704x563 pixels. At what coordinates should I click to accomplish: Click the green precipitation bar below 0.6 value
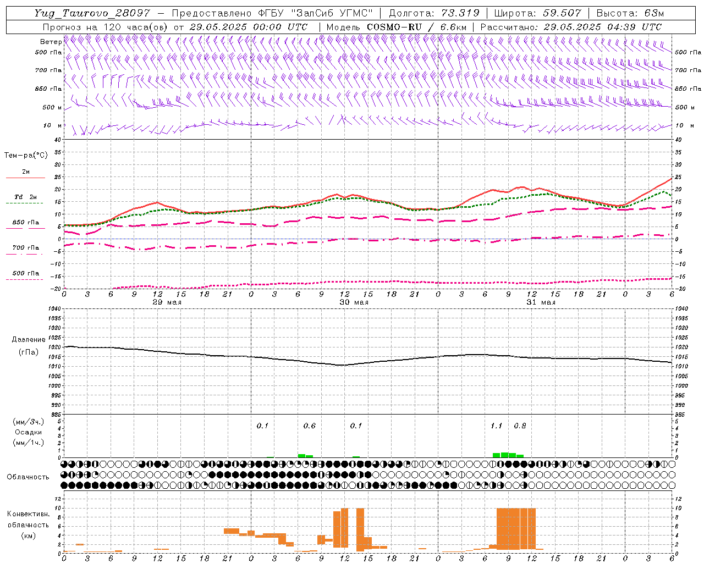point(305,456)
